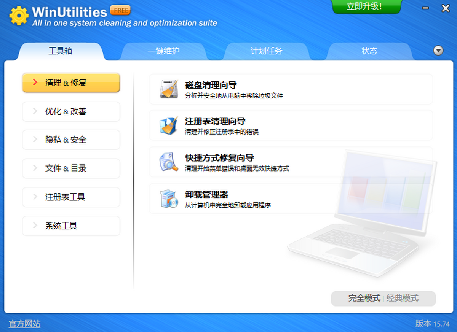This screenshot has width=457, height=332.
Task: Open the circular dropdown arrow near the tabs
Action: (x=438, y=50)
